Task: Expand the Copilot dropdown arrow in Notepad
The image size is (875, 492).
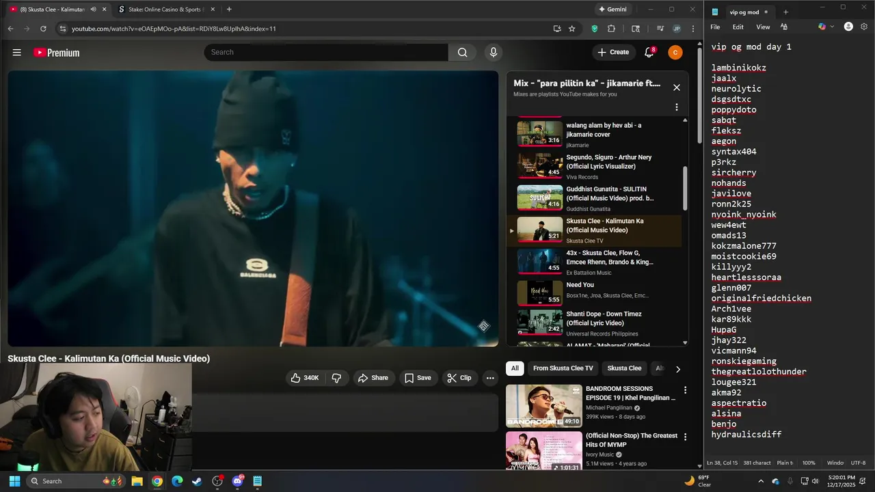Action: coord(832,27)
